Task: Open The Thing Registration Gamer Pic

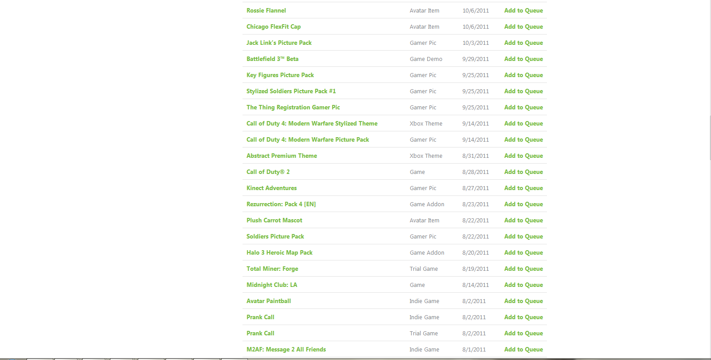Action: pos(293,107)
